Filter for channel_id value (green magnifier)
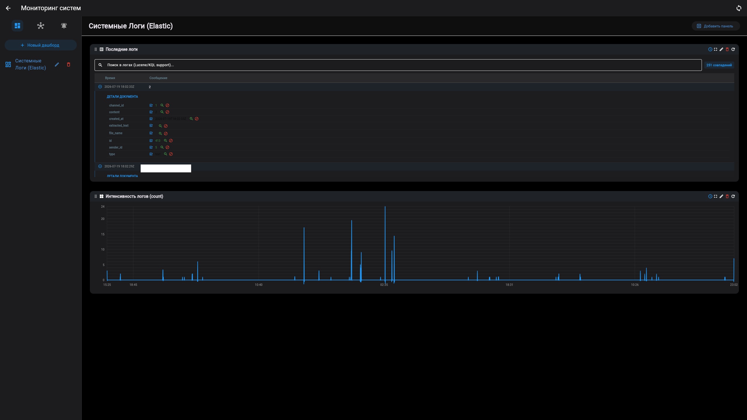 tap(162, 105)
